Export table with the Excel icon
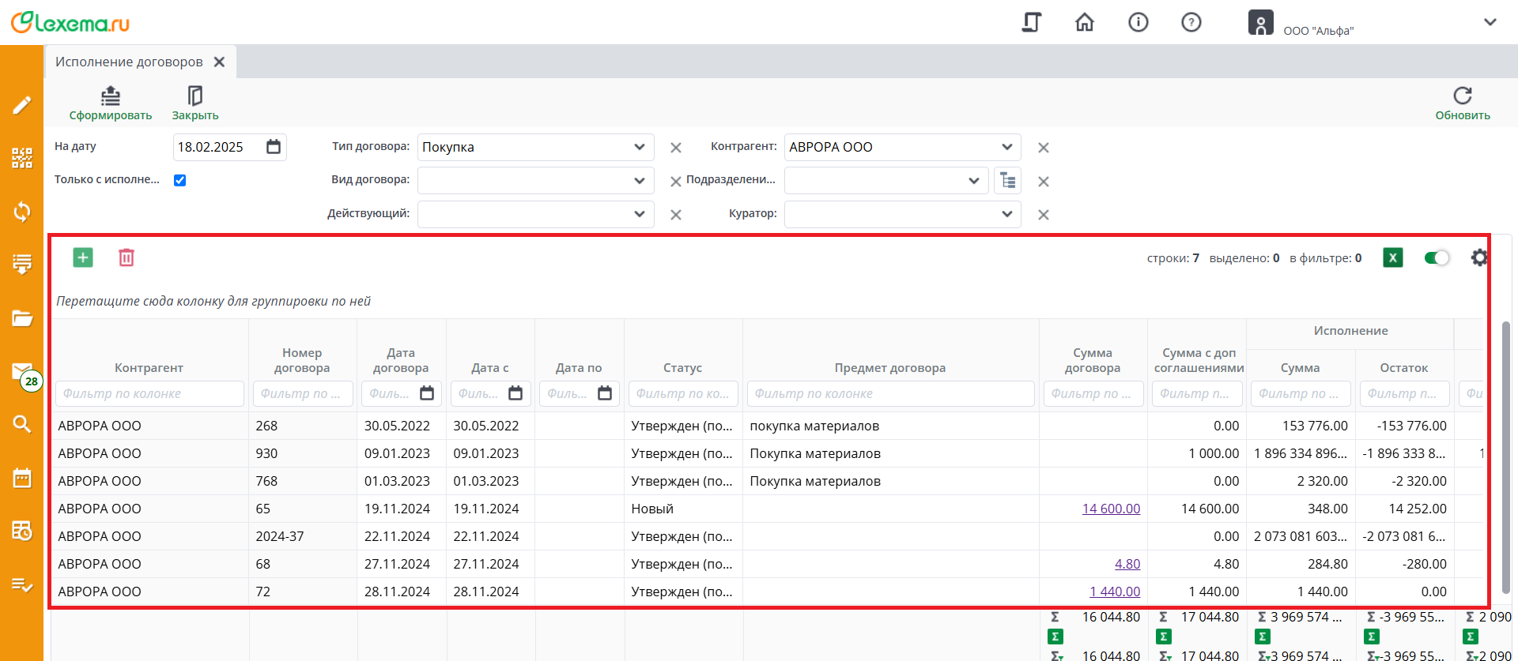This screenshot has width=1518, height=661. tap(1392, 257)
